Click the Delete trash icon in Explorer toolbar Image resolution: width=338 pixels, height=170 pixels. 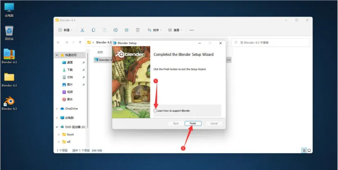tap(138, 30)
